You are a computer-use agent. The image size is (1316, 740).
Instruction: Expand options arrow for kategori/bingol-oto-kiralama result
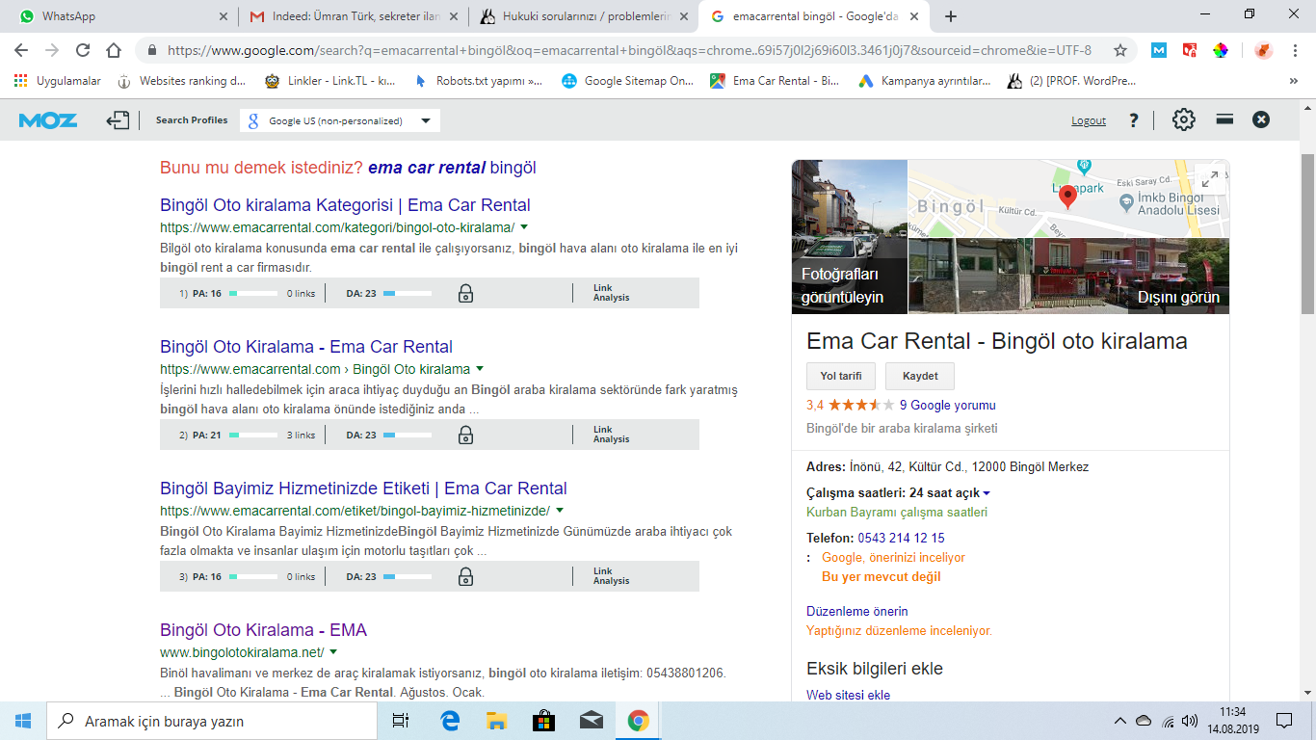pyautogui.click(x=524, y=227)
